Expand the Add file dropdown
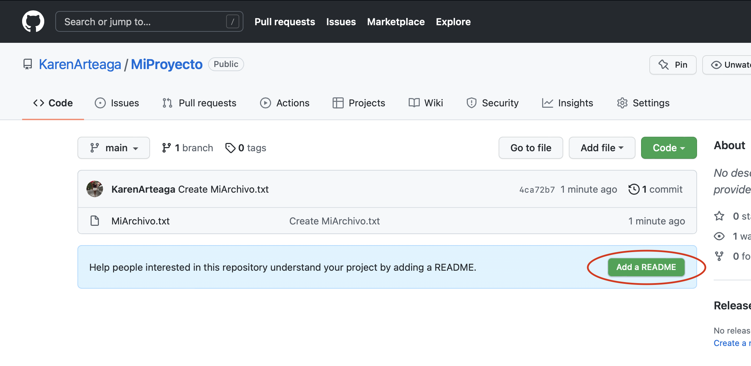Viewport: 751px width, 366px height. [x=602, y=147]
